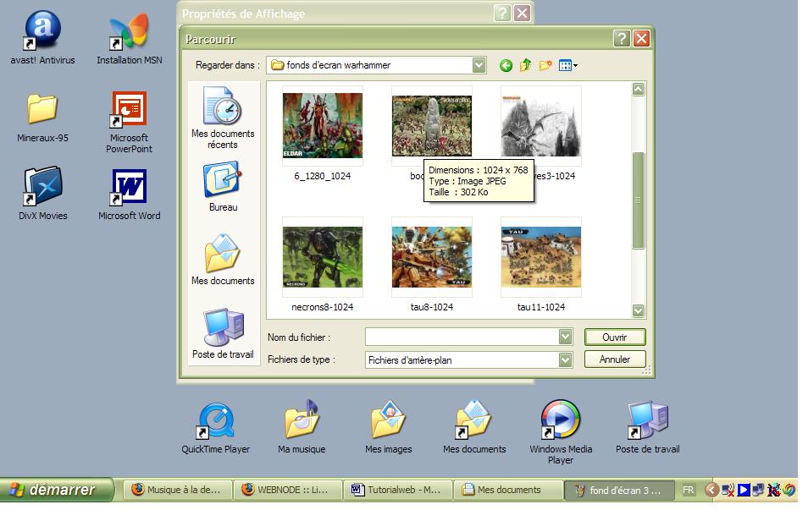Expand the Fichiers de type dropdown
The width and height of the screenshot is (808, 510).
click(565, 359)
